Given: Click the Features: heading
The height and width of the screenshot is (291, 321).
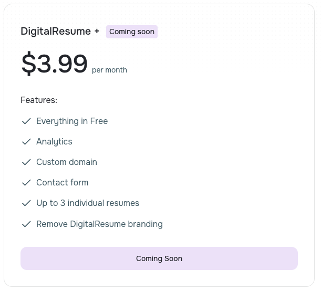Looking at the screenshot, I should (39, 100).
